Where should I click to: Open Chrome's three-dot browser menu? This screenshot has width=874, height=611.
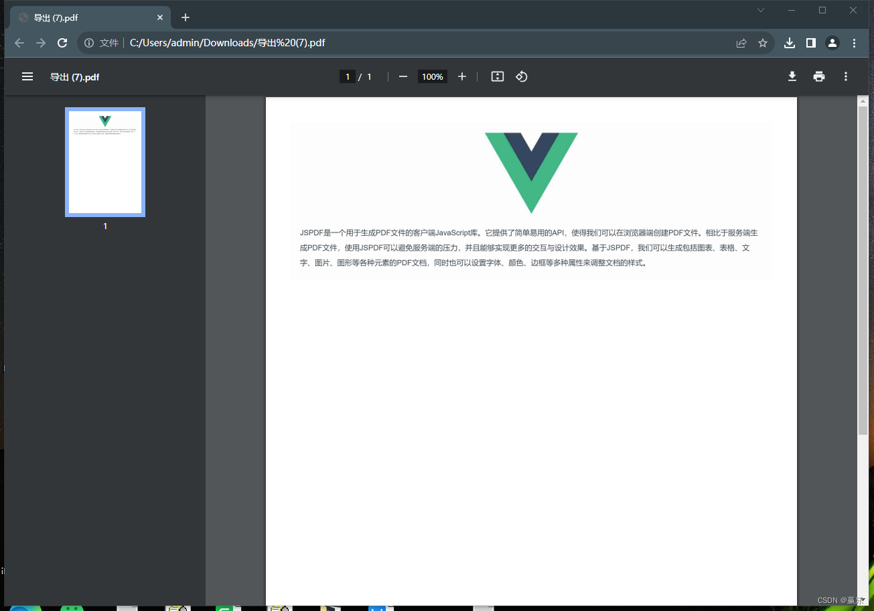pos(854,42)
